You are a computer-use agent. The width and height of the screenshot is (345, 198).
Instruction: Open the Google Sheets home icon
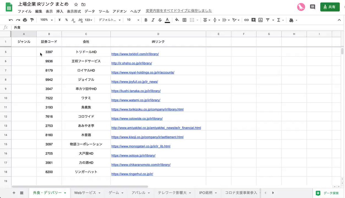pos(9,7)
